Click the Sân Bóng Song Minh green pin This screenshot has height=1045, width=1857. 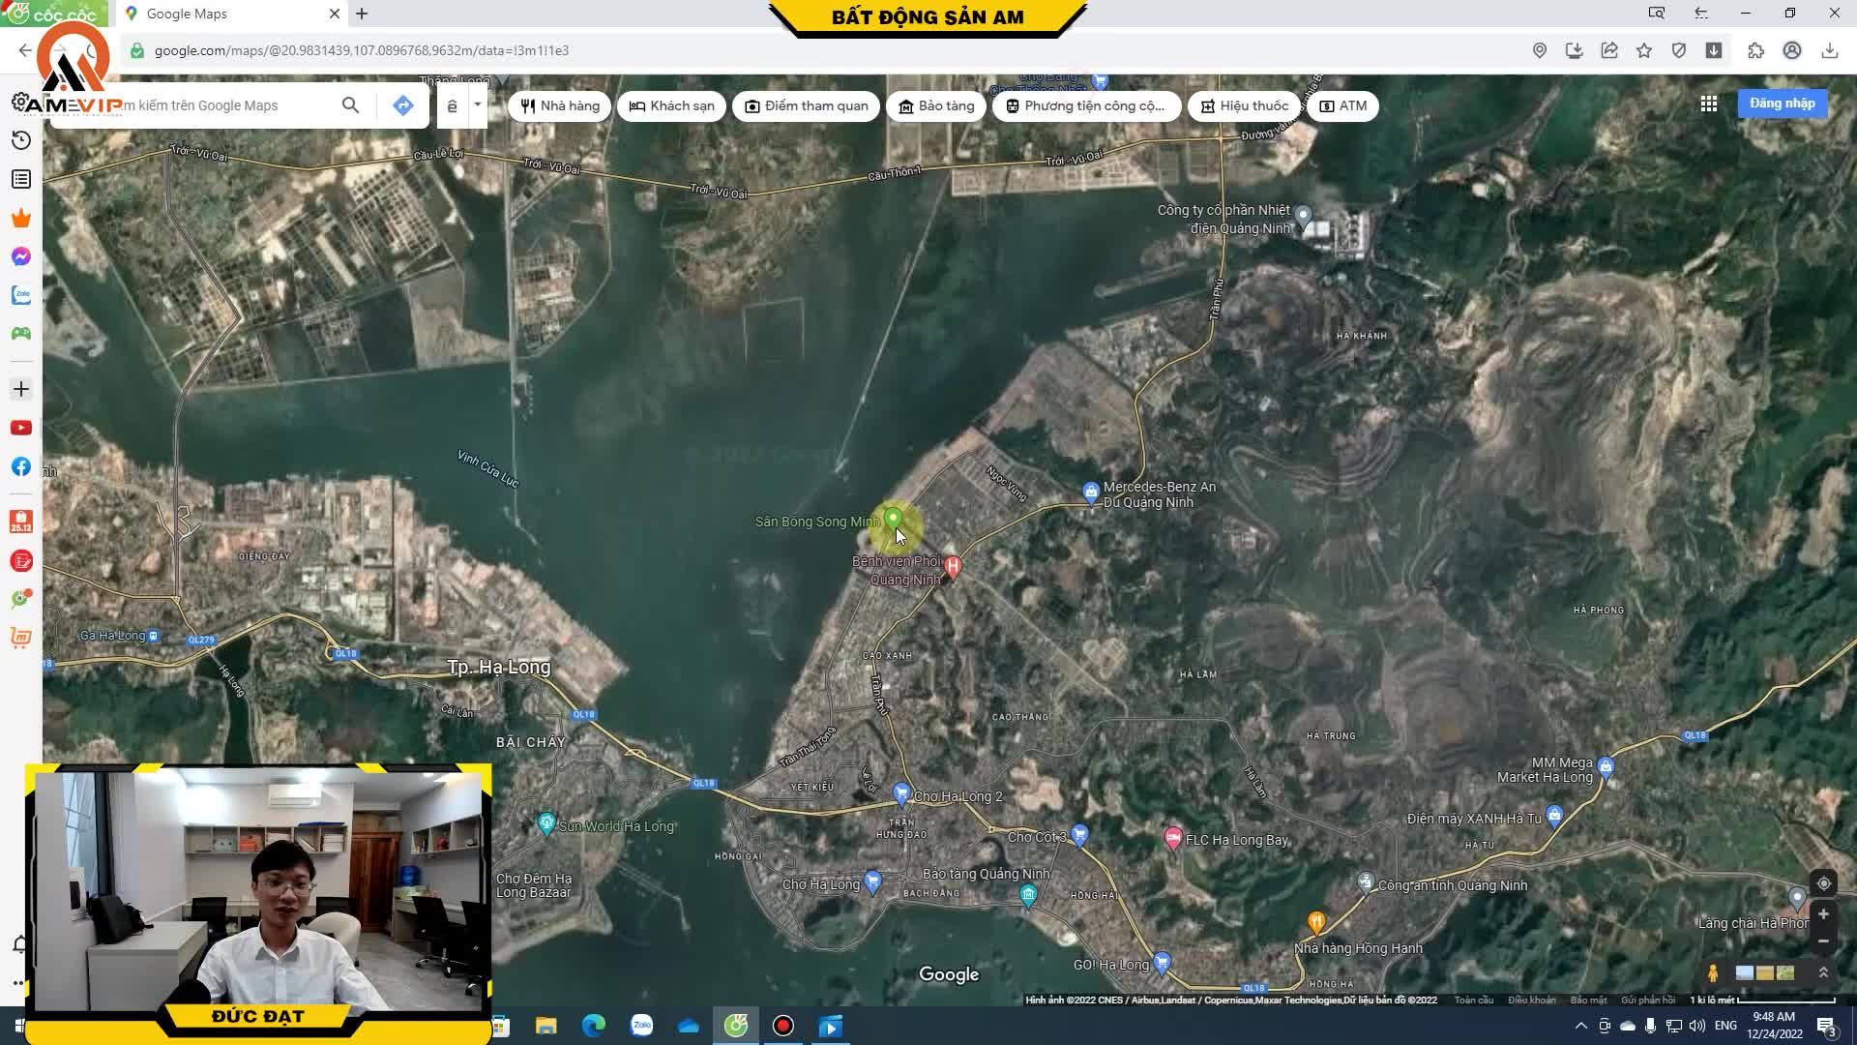point(893,520)
